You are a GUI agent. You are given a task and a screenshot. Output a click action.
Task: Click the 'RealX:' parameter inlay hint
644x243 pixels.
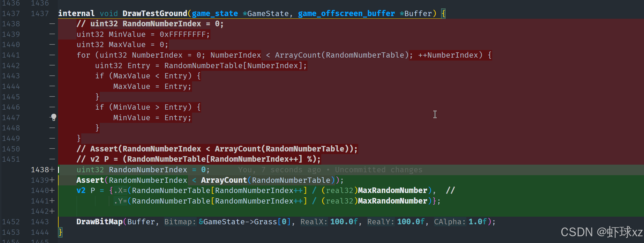(313, 222)
